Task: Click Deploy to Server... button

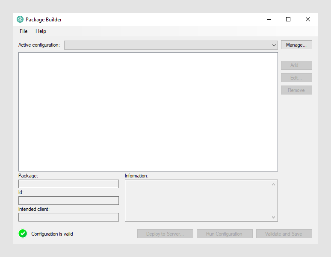Action: tap(165, 234)
